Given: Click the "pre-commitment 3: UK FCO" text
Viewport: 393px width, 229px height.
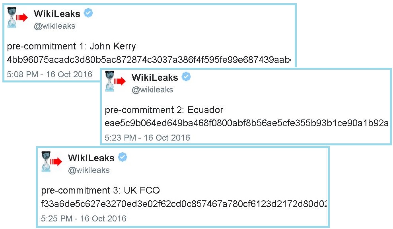Looking at the screenshot, I should (100, 190).
